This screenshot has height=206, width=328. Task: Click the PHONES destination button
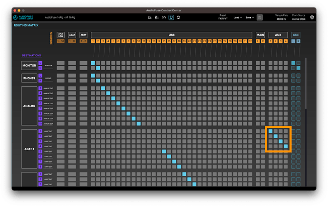pos(29,78)
